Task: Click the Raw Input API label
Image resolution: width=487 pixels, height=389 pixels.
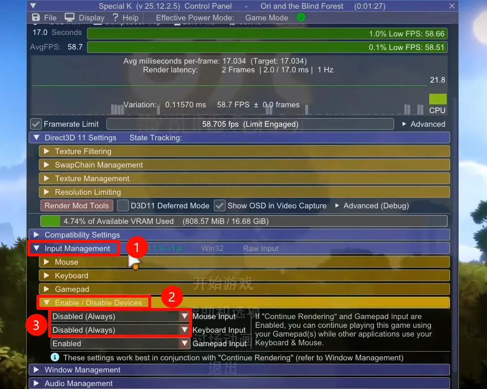Action: (261, 248)
